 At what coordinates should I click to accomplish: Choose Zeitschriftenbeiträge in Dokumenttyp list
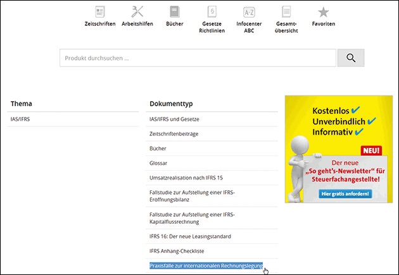pyautogui.click(x=175, y=134)
